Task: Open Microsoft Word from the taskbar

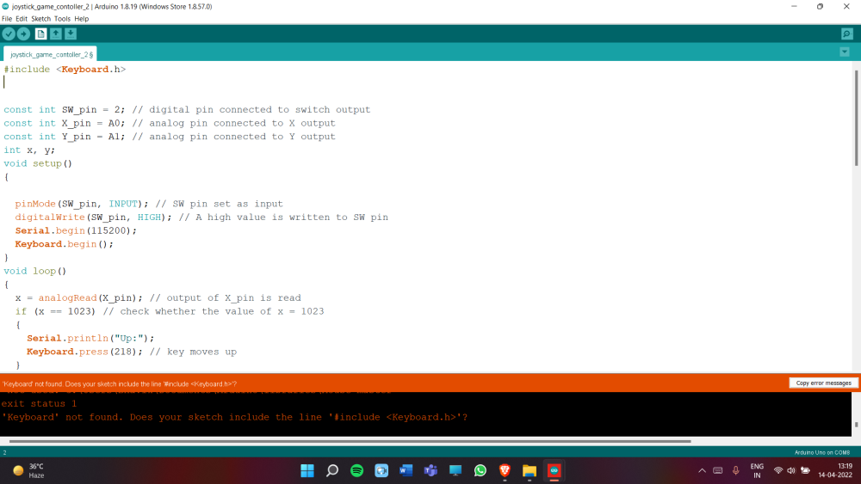Action: pyautogui.click(x=406, y=470)
